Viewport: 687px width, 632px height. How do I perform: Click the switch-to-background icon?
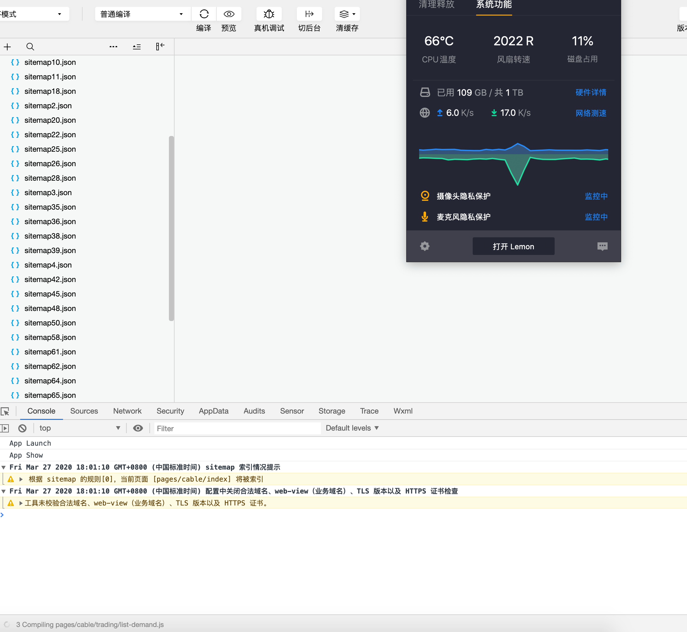click(x=309, y=14)
